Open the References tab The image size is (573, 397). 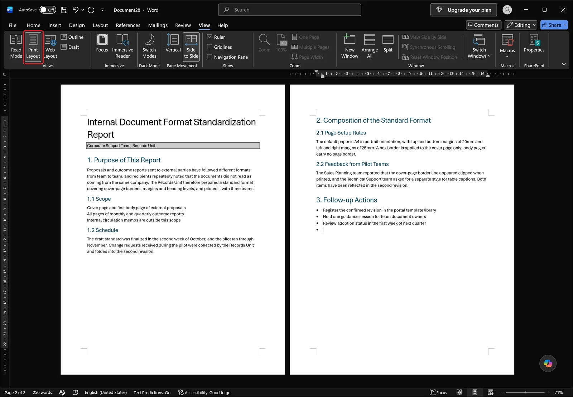(128, 25)
